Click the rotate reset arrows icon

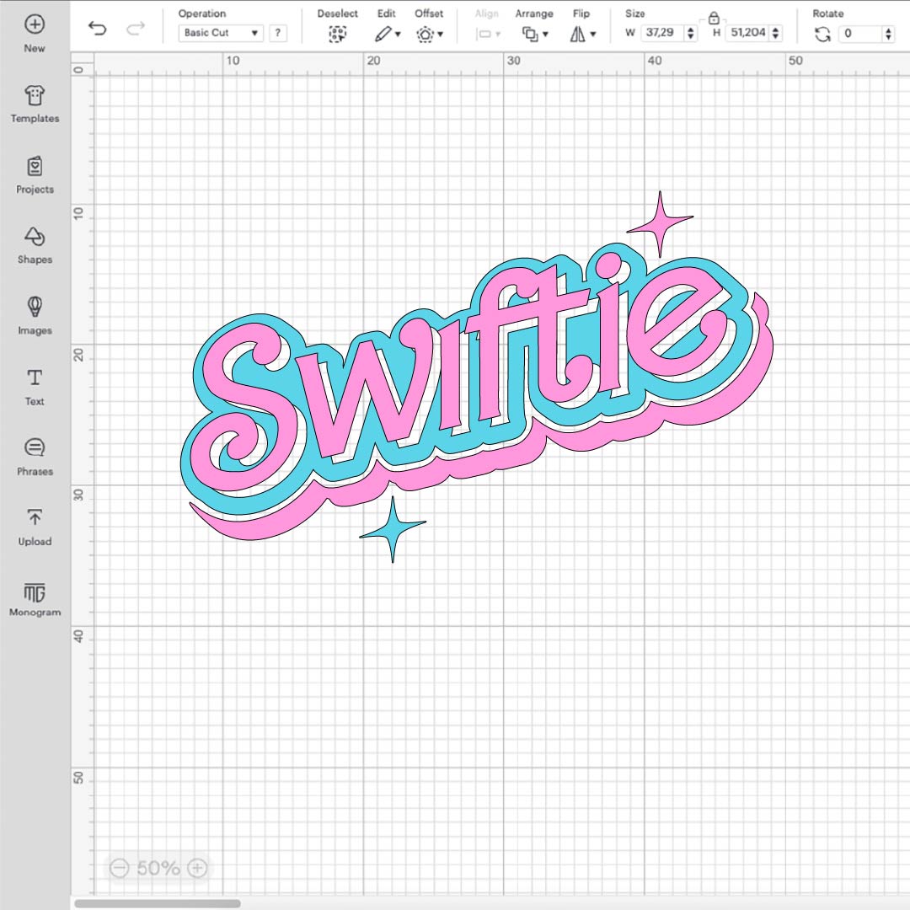point(822,34)
